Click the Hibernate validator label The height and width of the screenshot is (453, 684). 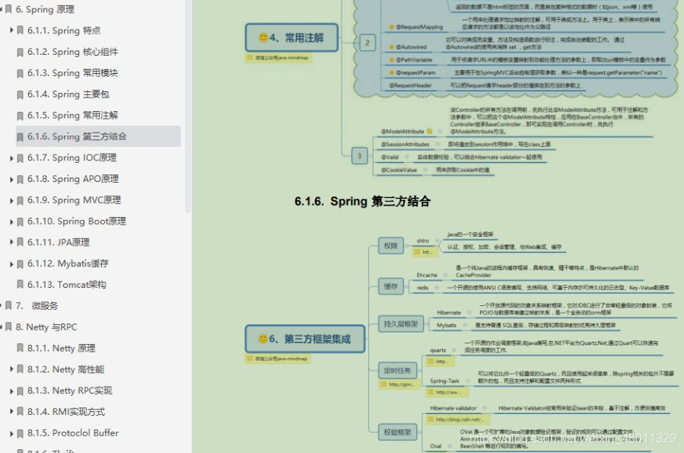click(x=453, y=408)
